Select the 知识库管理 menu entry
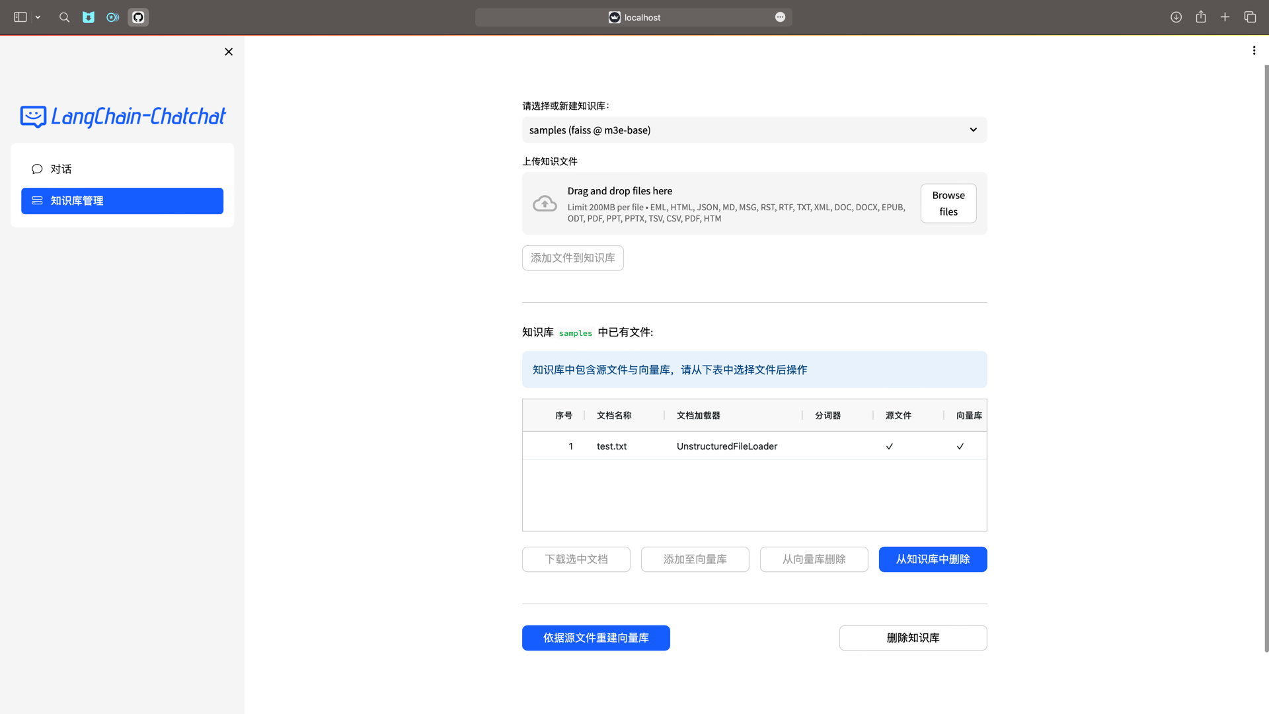The width and height of the screenshot is (1269, 714). pyautogui.click(x=77, y=201)
